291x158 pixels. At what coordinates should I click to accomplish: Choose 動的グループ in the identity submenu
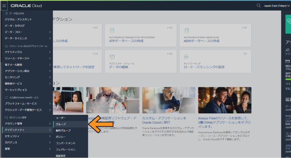pyautogui.click(x=70, y=131)
